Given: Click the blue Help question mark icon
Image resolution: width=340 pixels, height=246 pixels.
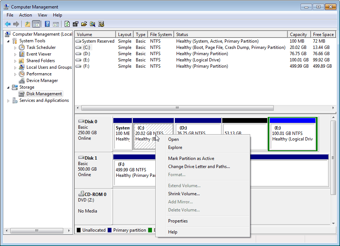Looking at the screenshot, I should click(x=47, y=24).
